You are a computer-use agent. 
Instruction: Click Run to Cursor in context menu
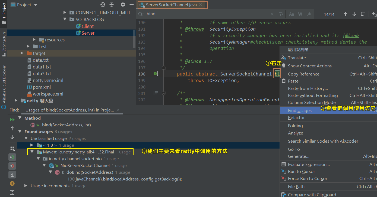pyautogui.click(x=328, y=171)
